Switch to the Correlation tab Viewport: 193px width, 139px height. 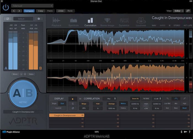click(90, 22)
